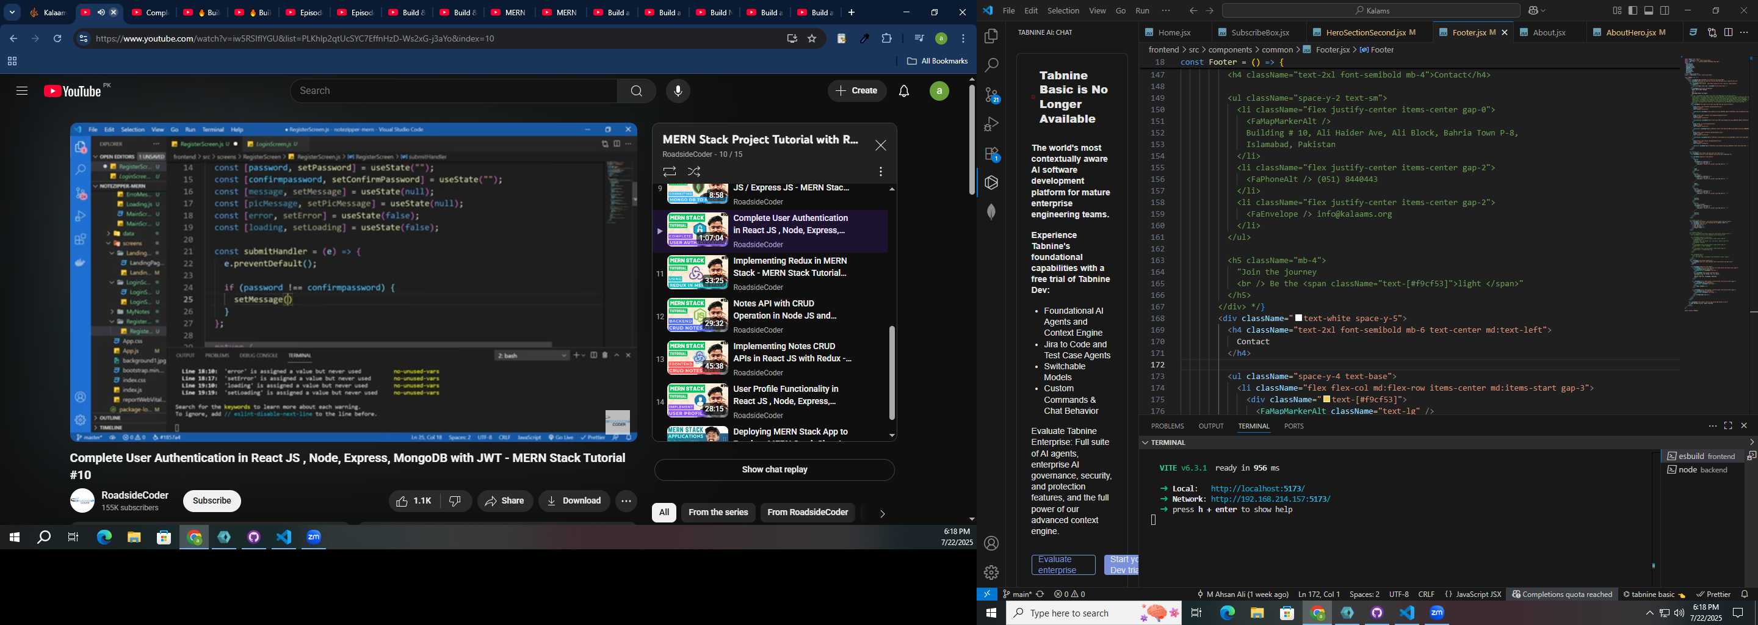The width and height of the screenshot is (1758, 625).
Task: Open Customize Layout in VS Code title bar
Action: 1617,11
